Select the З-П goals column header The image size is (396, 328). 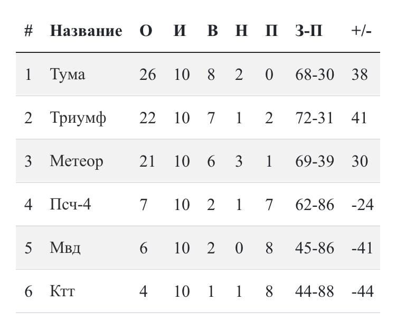coord(309,31)
